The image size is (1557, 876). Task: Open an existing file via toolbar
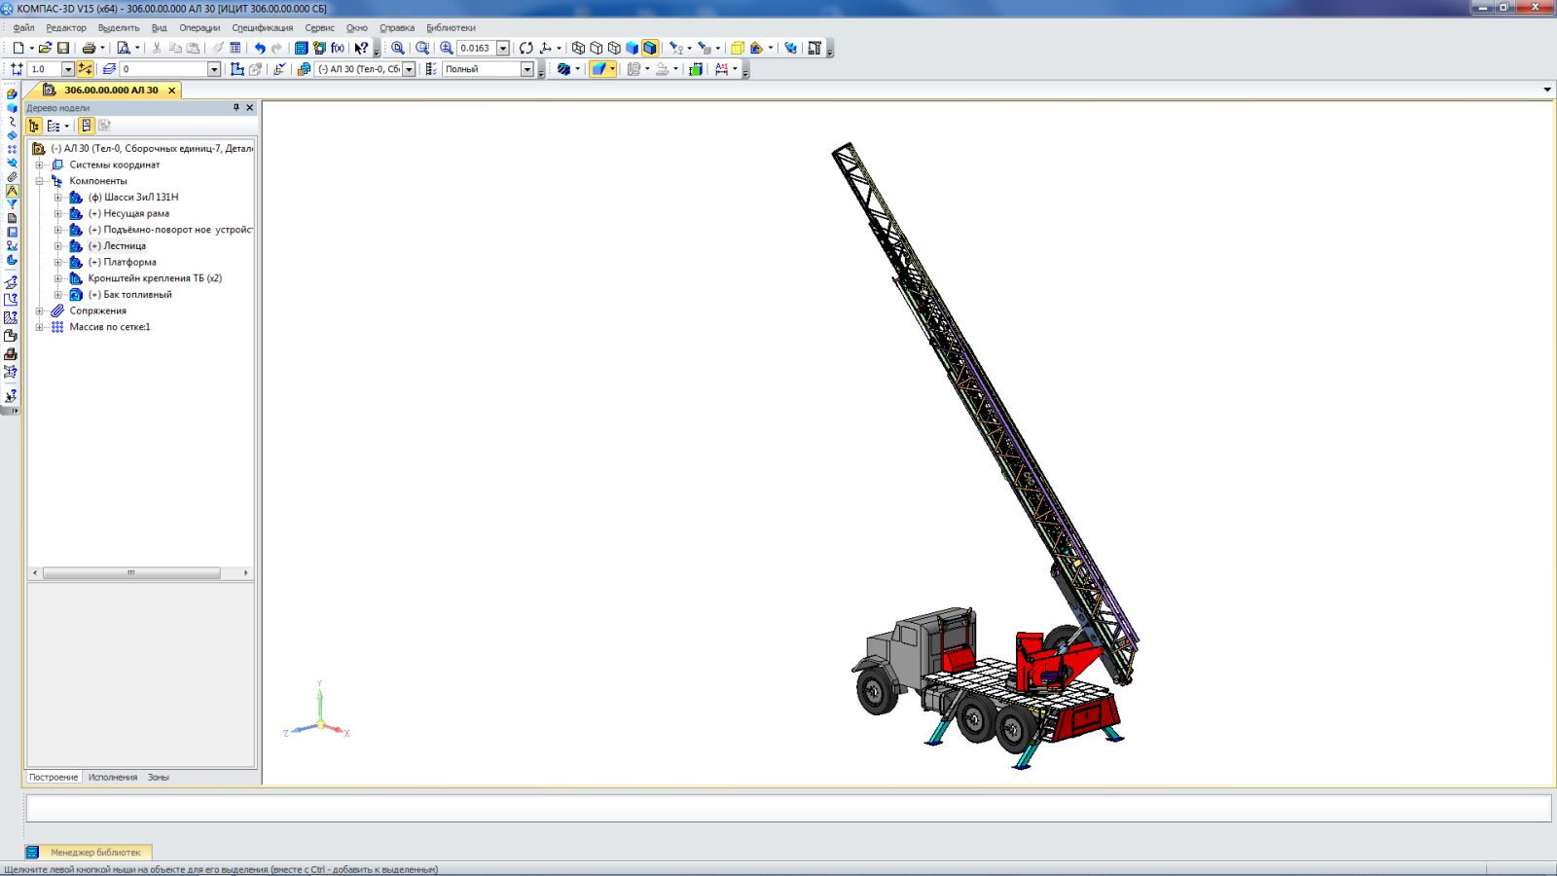tap(45, 48)
